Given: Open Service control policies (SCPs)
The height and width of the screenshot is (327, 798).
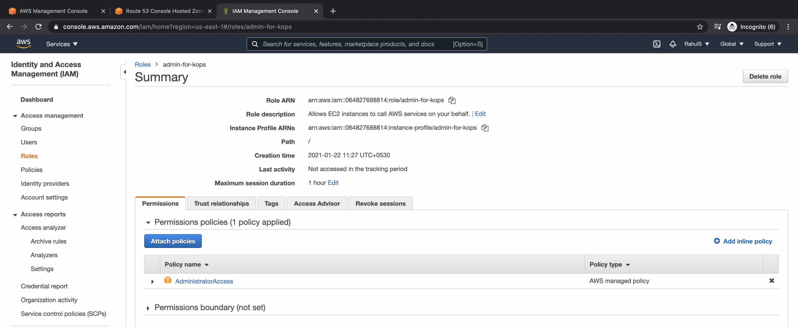Looking at the screenshot, I should coord(64,314).
